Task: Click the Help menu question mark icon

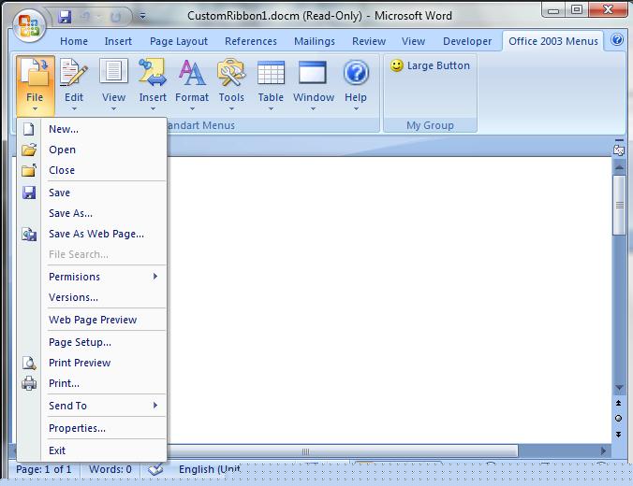Action: [x=356, y=73]
